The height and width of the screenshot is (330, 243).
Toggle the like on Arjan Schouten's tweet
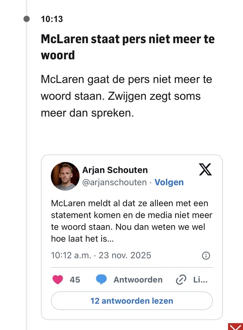[x=59, y=280]
